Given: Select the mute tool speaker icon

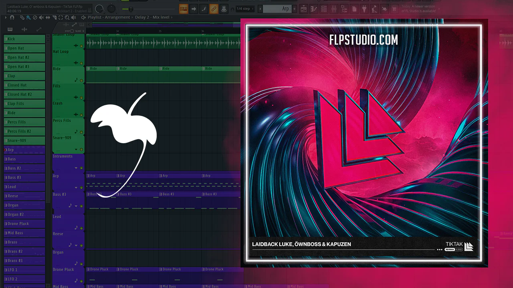Looking at the screenshot, I should click(41, 18).
